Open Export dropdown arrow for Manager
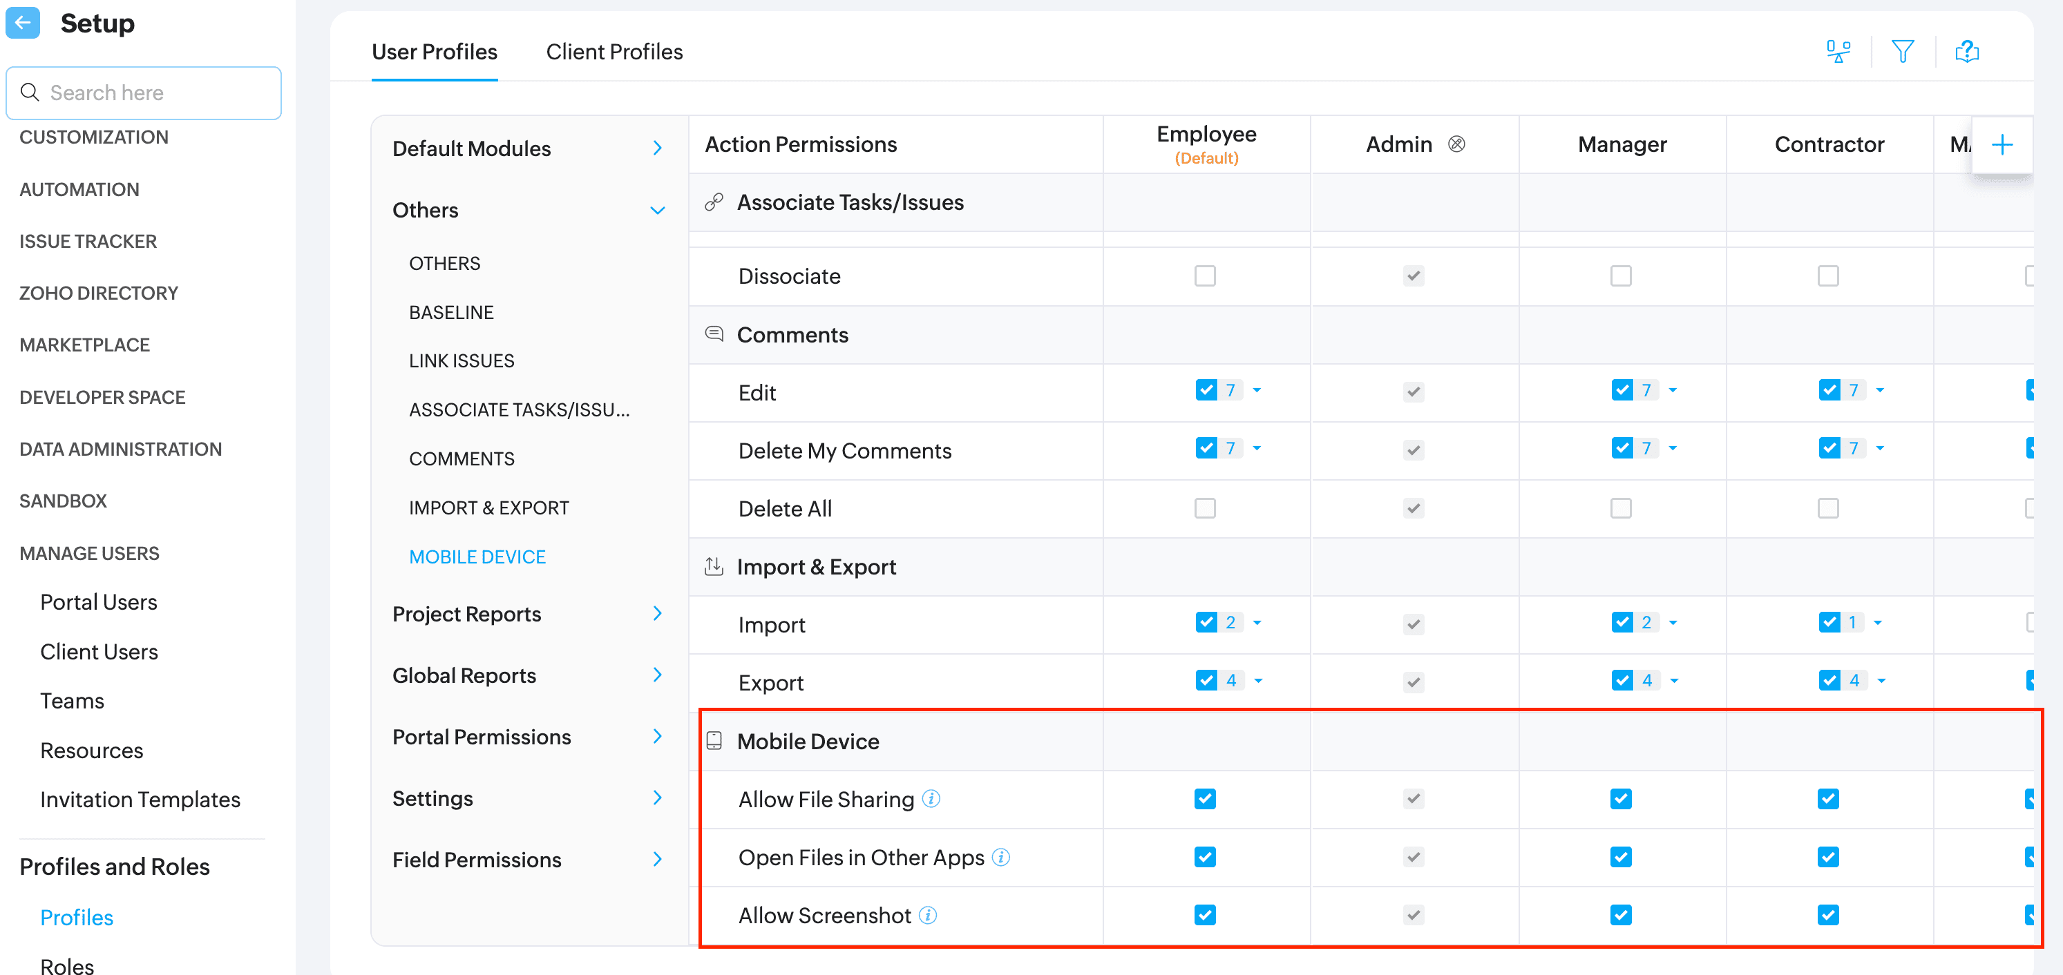Image resolution: width=2063 pixels, height=975 pixels. pos(1674,680)
